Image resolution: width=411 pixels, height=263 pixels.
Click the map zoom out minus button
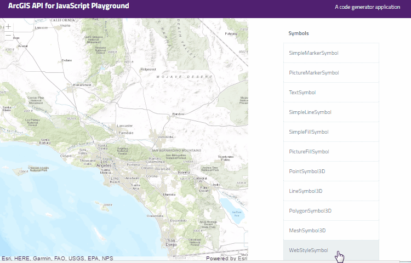coord(8,36)
